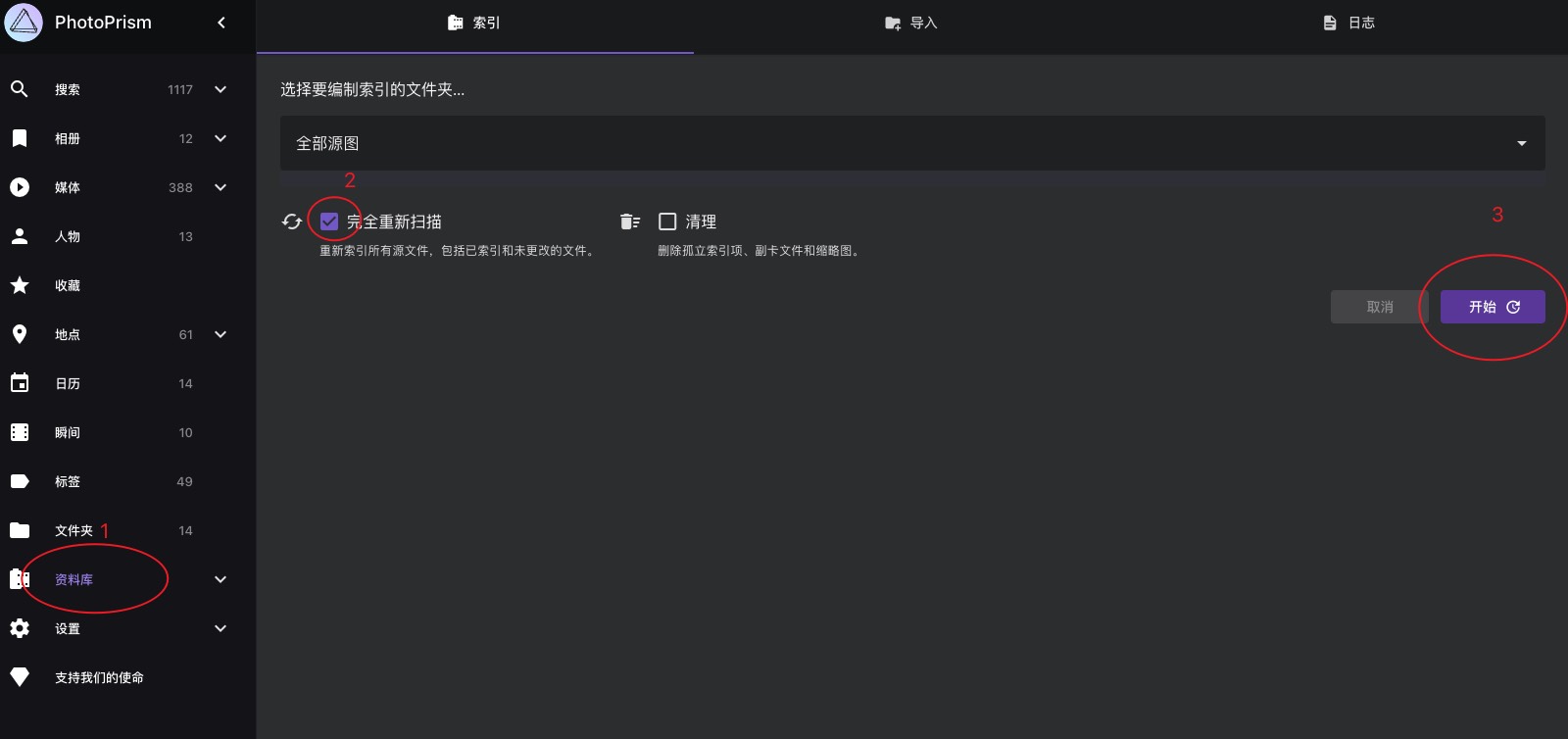The image size is (1568, 739).
Task: Click the favorites star icon
Action: (x=20, y=285)
